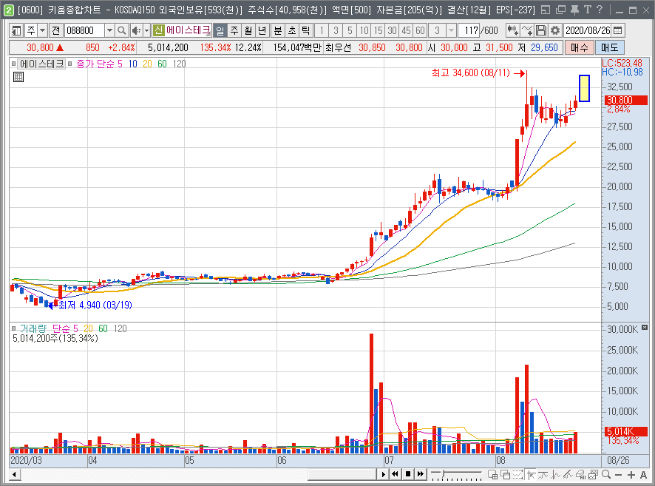Open chart settings gear icon
Viewport: 655px width, 486px height.
click(x=554, y=30)
